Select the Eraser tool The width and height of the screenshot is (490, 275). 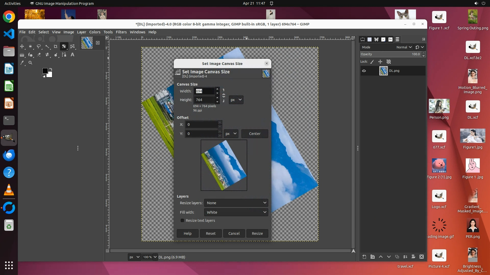(x=39, y=55)
